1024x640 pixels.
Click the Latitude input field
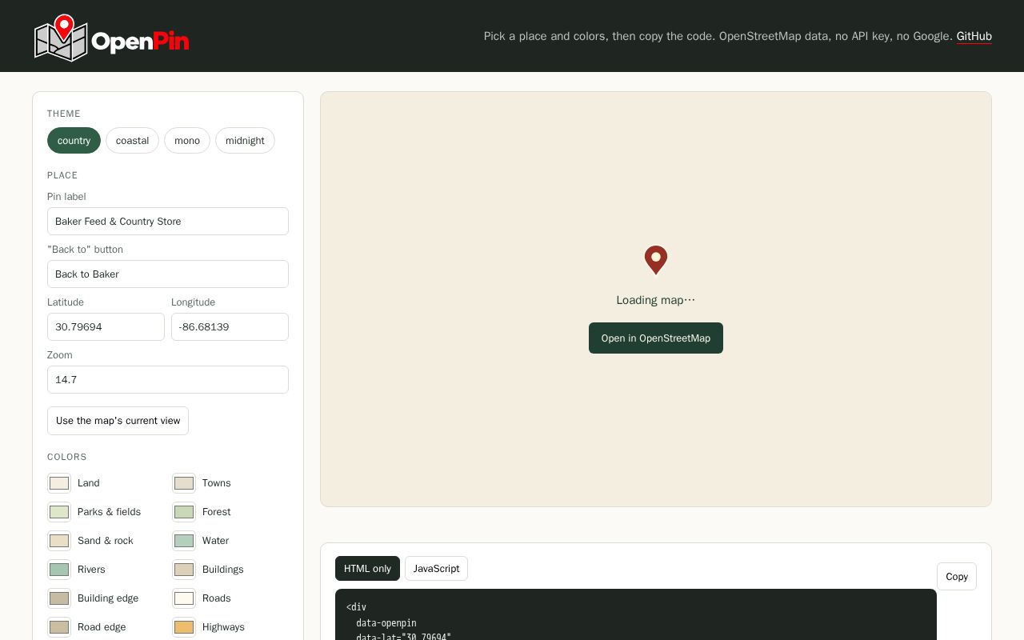(106, 327)
